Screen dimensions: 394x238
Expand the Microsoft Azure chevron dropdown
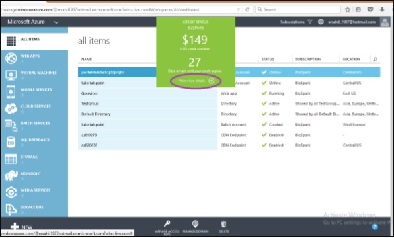[56, 22]
